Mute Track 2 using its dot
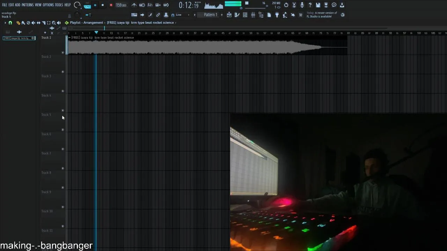The height and width of the screenshot is (251, 447). pos(63,72)
